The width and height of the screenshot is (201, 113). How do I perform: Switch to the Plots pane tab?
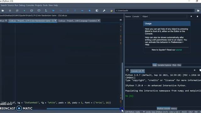click(174, 65)
